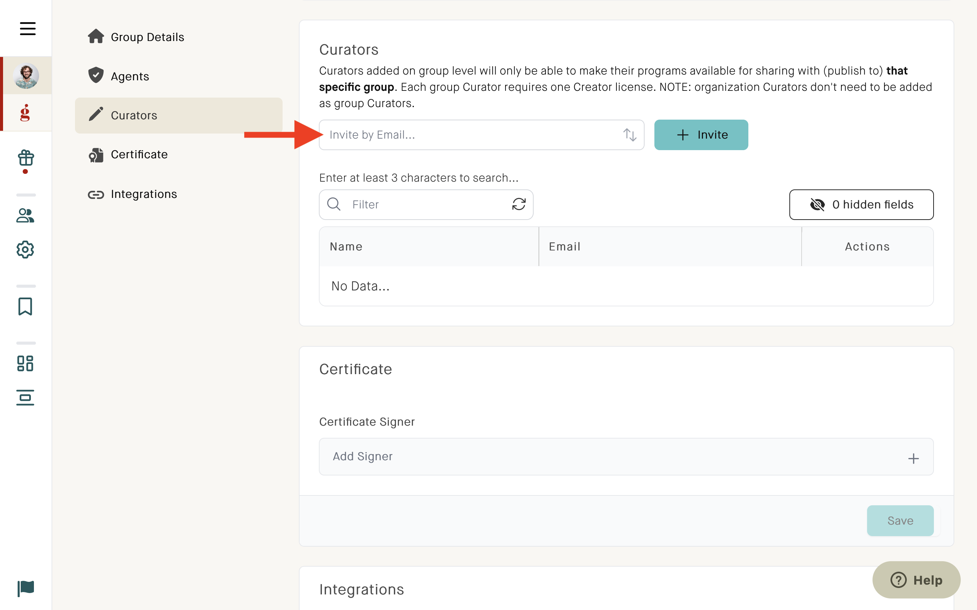Click the house icon beside Group Details
977x610 pixels.
tap(96, 36)
